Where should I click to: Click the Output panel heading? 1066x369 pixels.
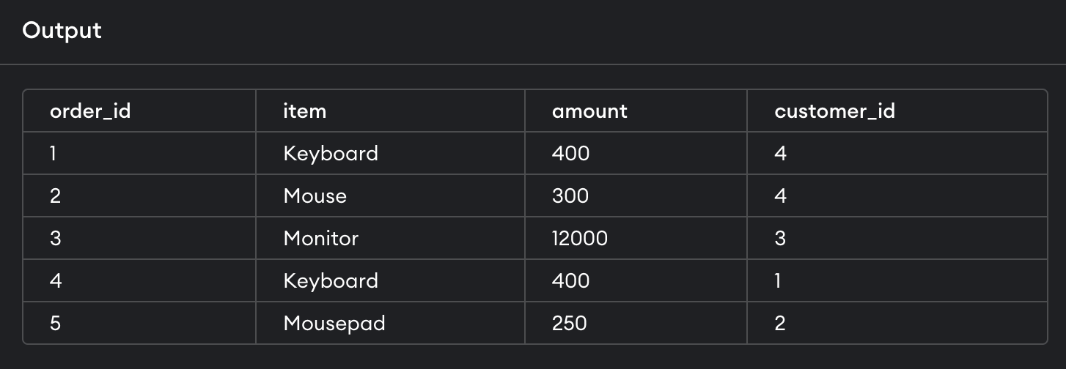(62, 31)
